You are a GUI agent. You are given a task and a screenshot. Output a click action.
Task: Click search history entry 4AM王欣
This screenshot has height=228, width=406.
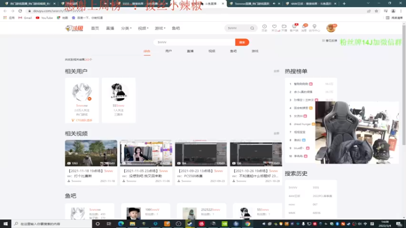point(294,196)
